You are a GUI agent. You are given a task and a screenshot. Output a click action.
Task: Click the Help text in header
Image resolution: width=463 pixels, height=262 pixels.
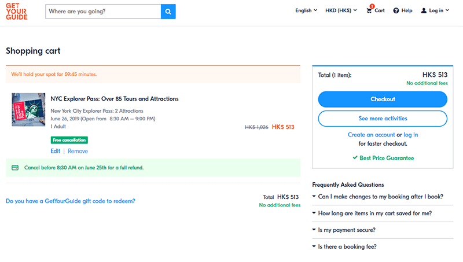[407, 10]
